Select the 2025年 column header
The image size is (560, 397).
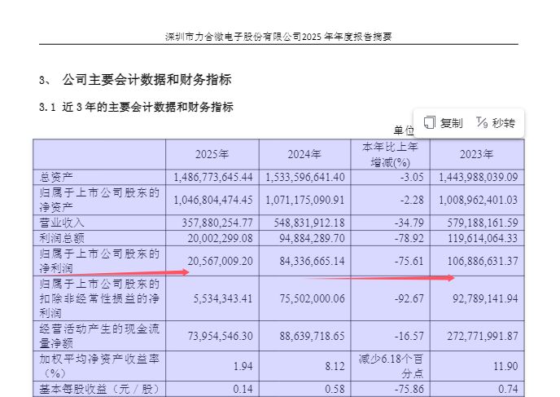(212, 154)
